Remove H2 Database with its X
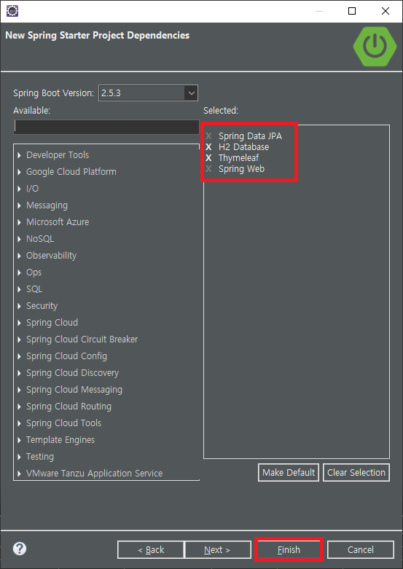 [208, 147]
